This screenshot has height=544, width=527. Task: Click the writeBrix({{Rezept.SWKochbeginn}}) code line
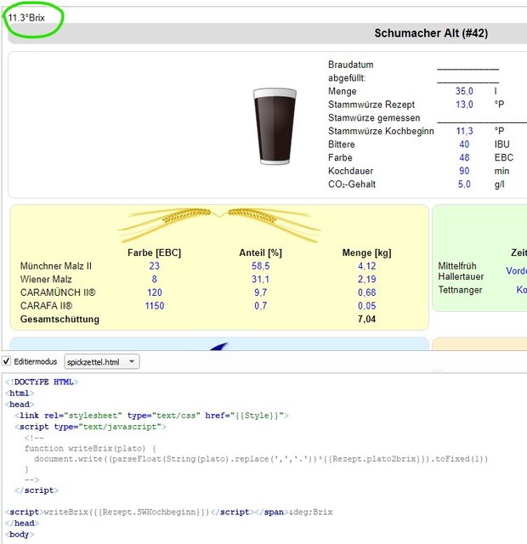169,512
